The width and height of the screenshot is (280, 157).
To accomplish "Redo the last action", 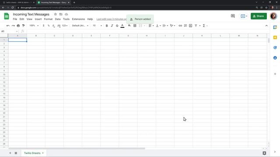I will [x=13, y=26].
